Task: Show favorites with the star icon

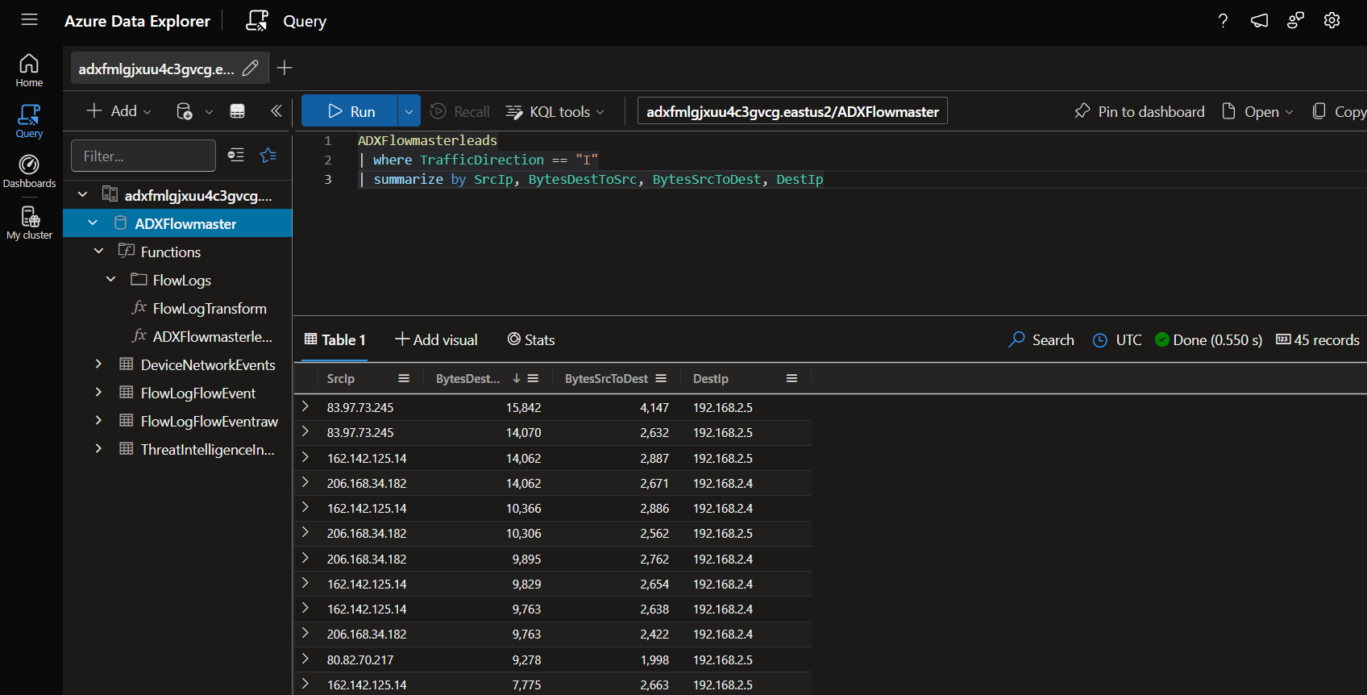Action: 268,155
